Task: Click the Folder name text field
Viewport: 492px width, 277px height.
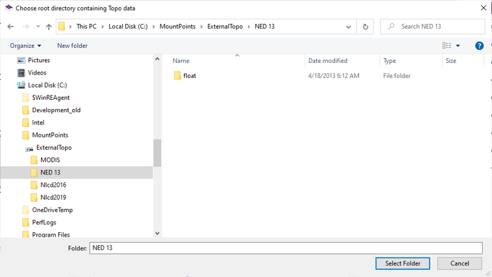Action: [286, 248]
